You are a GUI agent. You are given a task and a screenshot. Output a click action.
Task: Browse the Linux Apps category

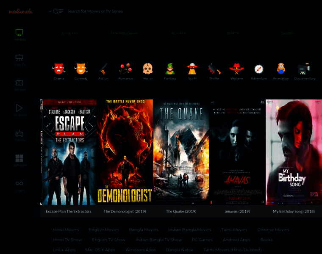coord(64,250)
